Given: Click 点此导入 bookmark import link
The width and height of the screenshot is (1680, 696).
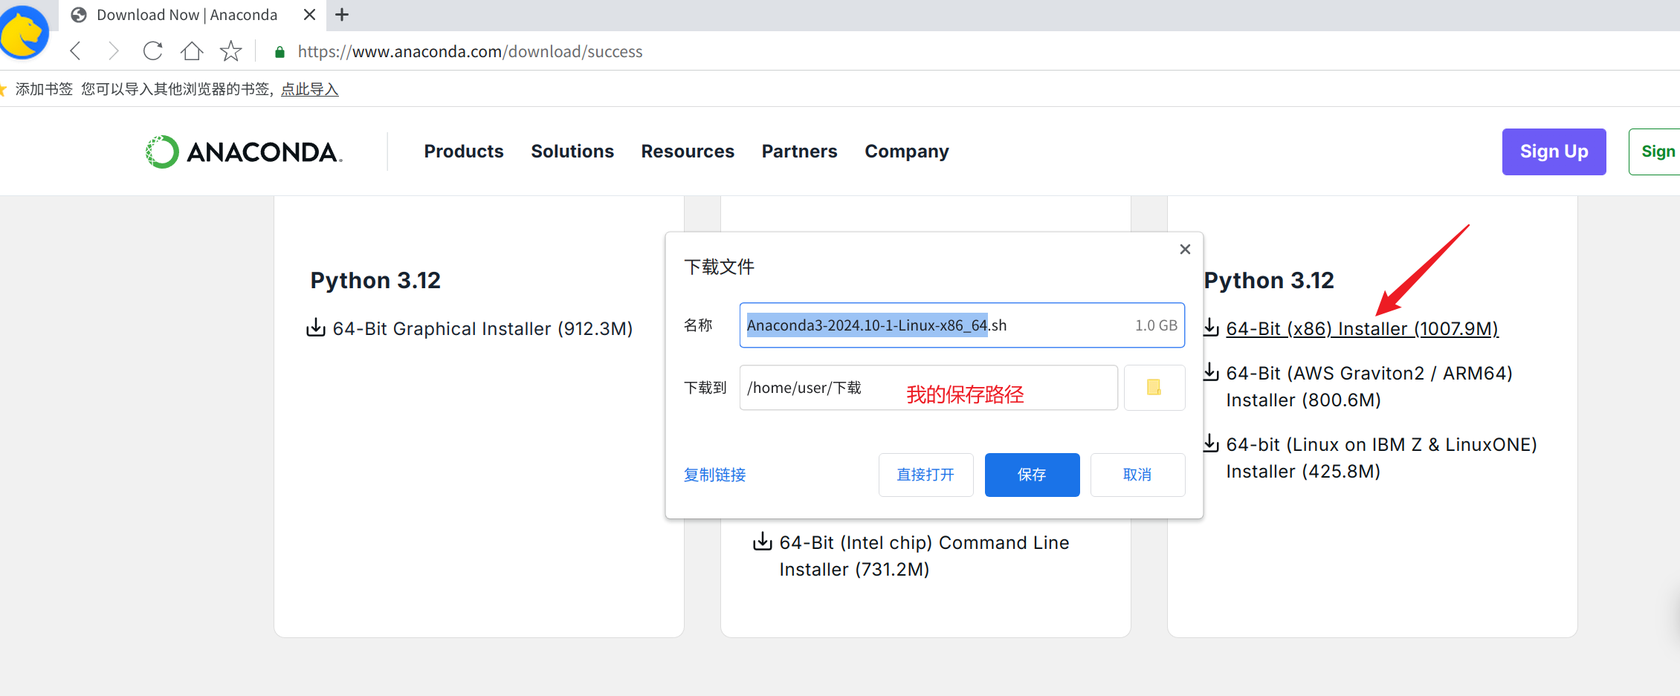Looking at the screenshot, I should click(x=309, y=89).
